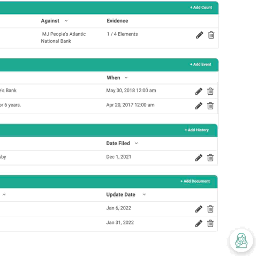Sort by the Date Filed column chevron
Screen dimensions: 257x256
tap(137, 143)
